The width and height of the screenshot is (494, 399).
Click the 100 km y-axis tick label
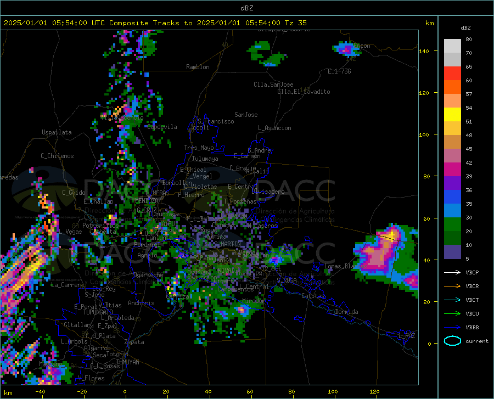(424, 134)
